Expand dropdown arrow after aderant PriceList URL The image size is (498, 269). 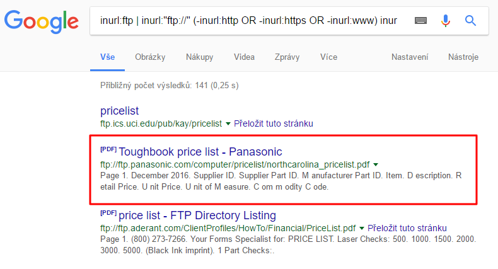[361, 229]
